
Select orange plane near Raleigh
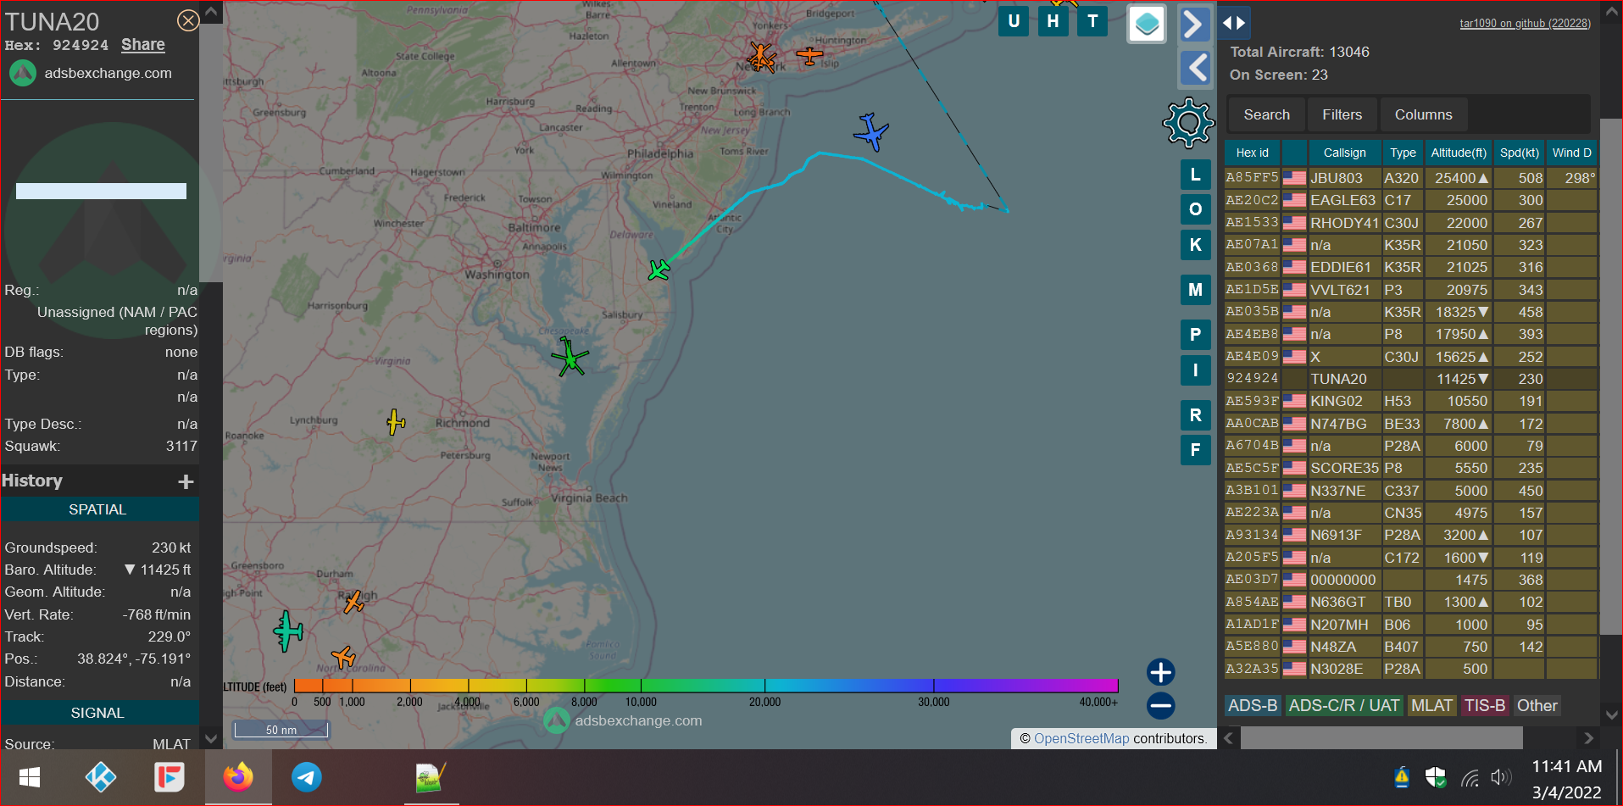[x=353, y=603]
